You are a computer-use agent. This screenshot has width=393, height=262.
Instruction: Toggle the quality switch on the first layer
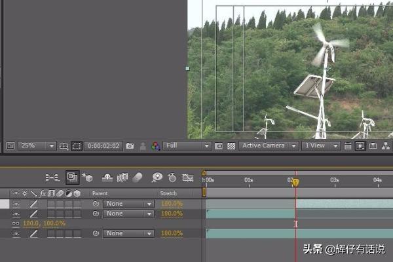[33, 204]
